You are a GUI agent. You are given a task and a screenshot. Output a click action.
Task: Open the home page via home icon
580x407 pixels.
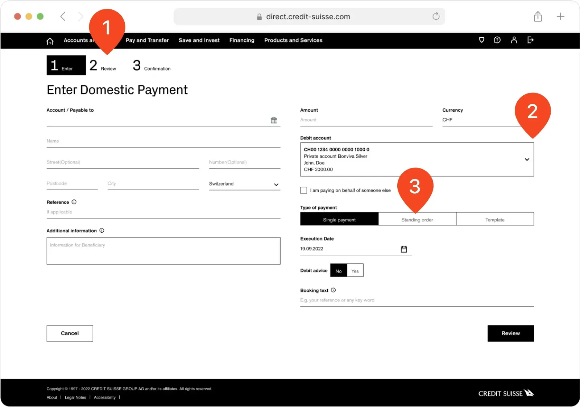50,41
